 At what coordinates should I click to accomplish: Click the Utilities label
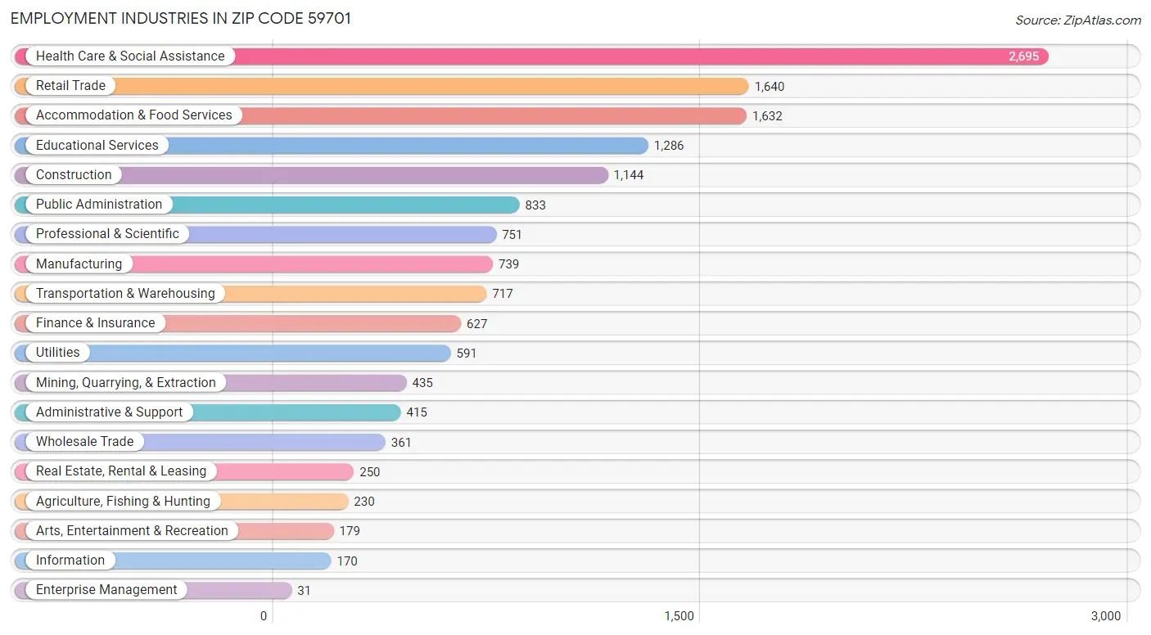58,353
